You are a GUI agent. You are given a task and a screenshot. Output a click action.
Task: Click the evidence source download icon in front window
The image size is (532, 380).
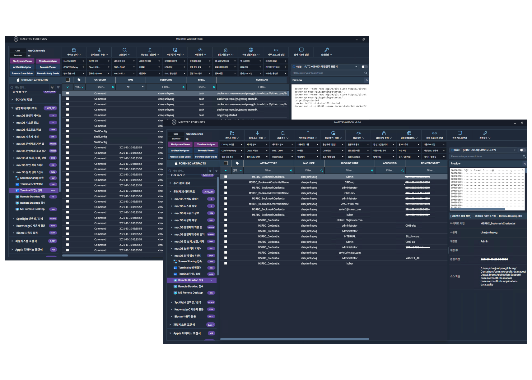[257, 133]
